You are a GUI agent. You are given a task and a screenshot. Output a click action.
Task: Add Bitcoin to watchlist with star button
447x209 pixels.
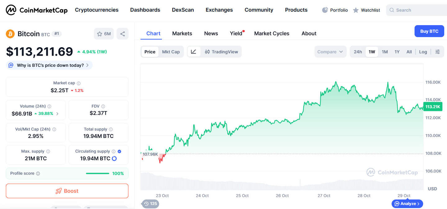click(x=104, y=34)
